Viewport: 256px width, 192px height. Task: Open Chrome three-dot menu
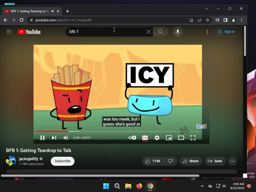tap(242, 20)
